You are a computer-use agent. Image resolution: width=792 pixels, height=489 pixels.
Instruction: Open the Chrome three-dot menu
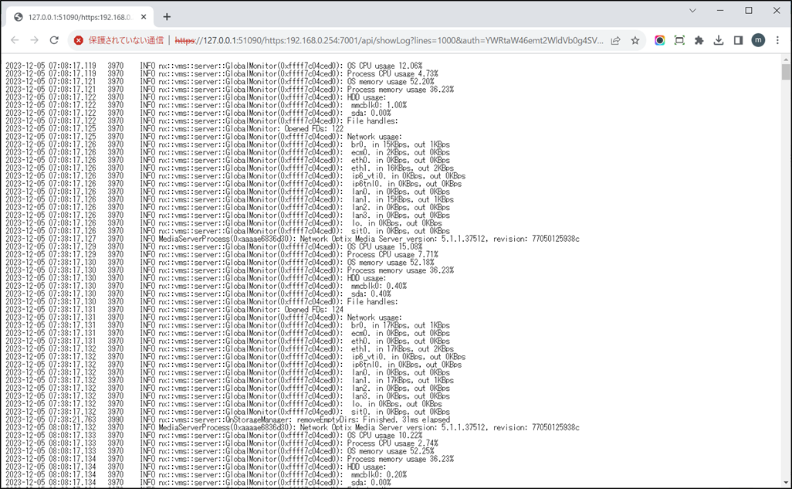coord(777,40)
